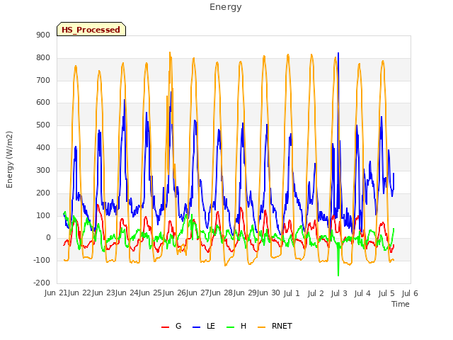453x340 pixels.
Task: Click the 700 y-axis tick label
Action: (43, 80)
